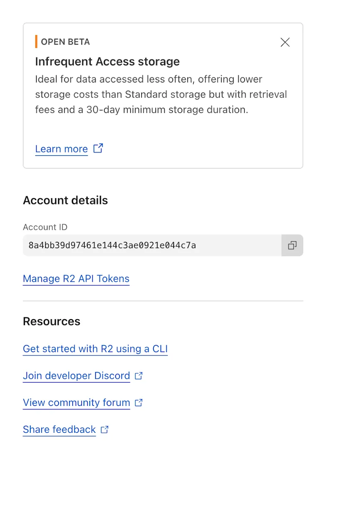Click the OPEN BETA label
The height and width of the screenshot is (519, 349).
tap(65, 42)
